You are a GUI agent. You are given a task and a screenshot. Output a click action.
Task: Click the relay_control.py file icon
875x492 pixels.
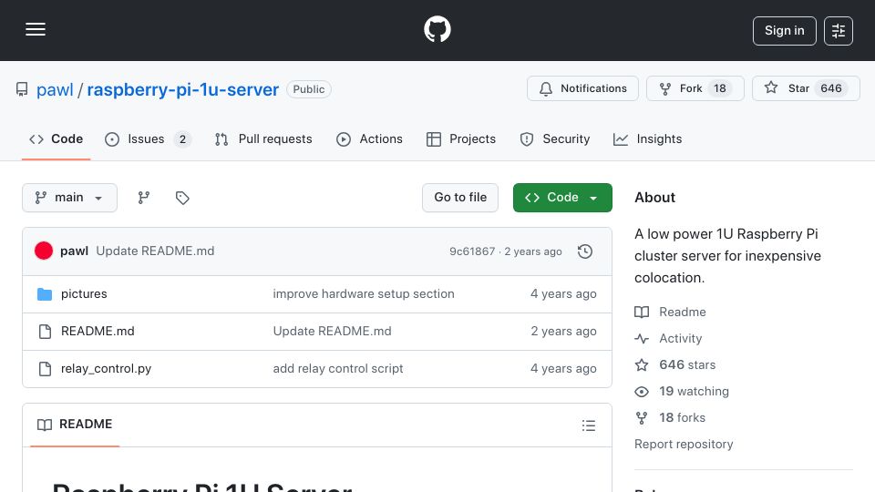(45, 369)
